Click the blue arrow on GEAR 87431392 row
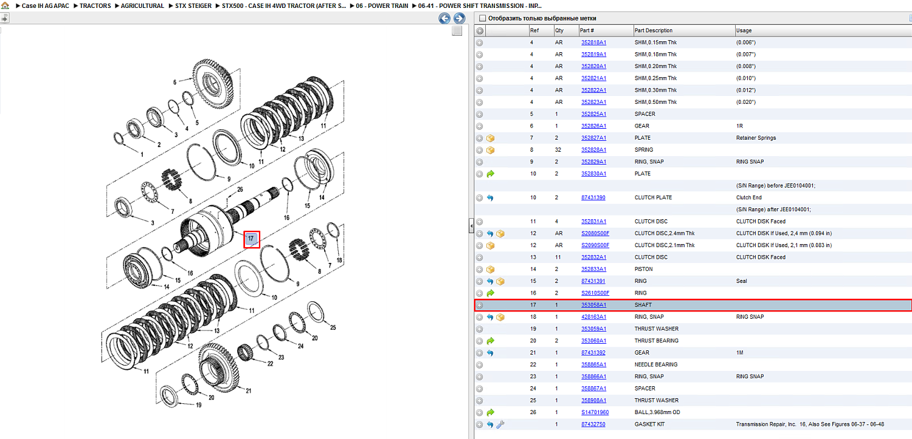 pyautogui.click(x=491, y=353)
